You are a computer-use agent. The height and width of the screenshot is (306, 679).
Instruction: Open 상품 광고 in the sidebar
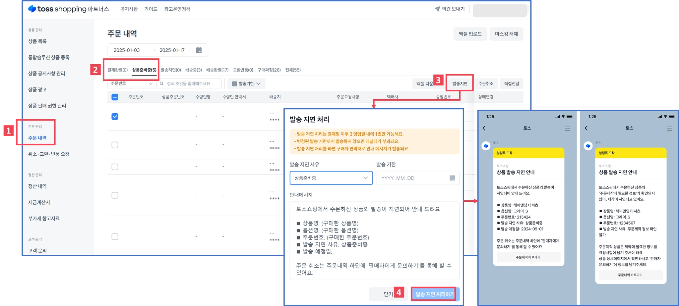(37, 90)
